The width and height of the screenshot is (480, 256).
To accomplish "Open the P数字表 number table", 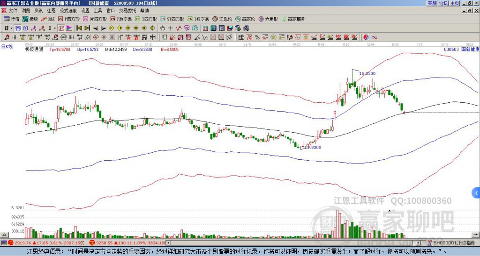I will click(121, 19).
